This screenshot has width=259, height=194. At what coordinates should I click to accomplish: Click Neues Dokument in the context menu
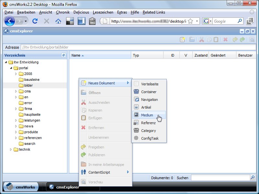click(x=106, y=83)
